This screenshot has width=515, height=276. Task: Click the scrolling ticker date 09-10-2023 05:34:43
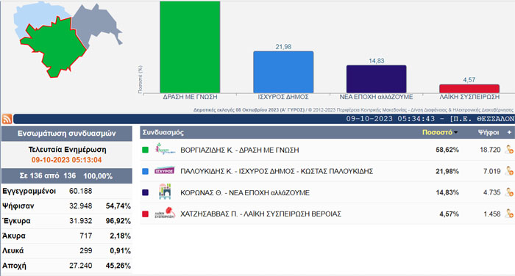(x=390, y=119)
